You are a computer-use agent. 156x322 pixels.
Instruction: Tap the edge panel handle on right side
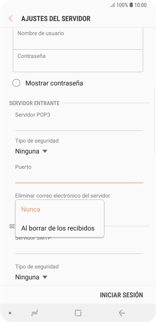pos(155,121)
